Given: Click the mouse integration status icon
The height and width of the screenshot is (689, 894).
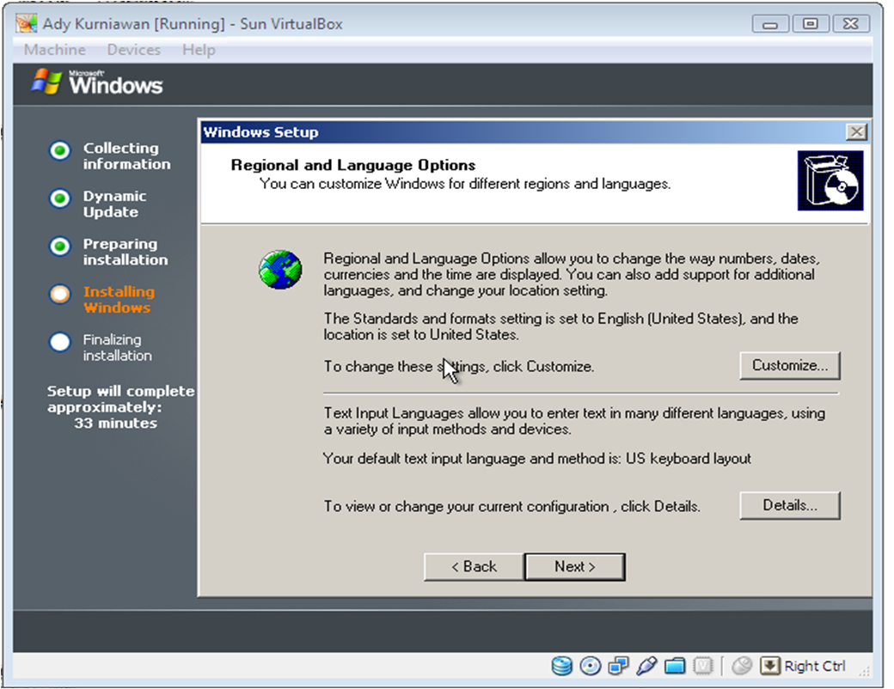Looking at the screenshot, I should [x=742, y=666].
